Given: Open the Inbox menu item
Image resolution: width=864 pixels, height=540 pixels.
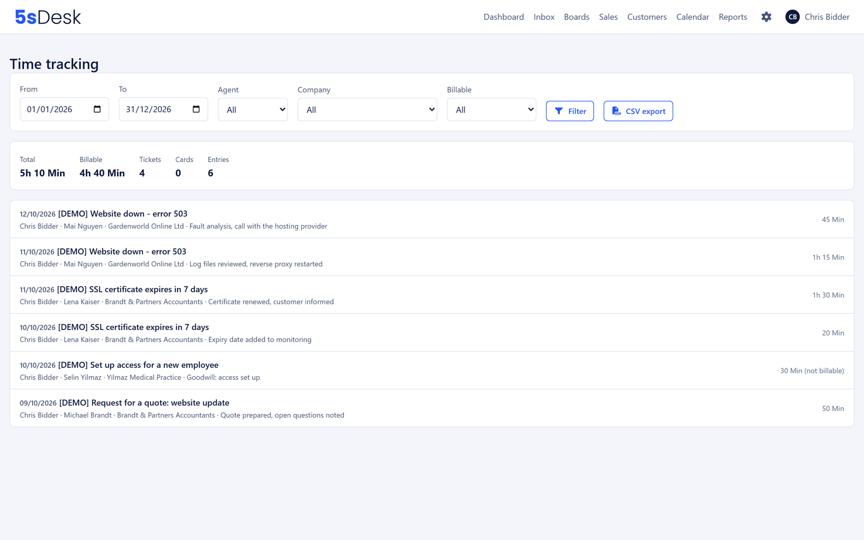Looking at the screenshot, I should 544,17.
